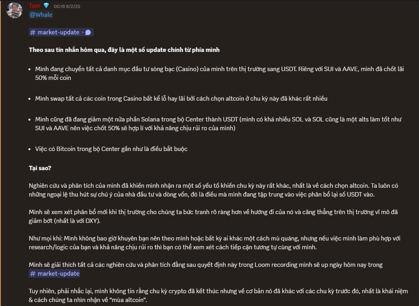Screen dimensions: 419x306
Task: Click the speech bubble icon after market-update
Action: 88,32
